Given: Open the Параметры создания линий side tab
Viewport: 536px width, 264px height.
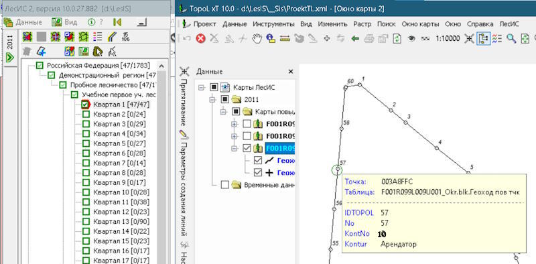Looking at the screenshot, I should 184,189.
